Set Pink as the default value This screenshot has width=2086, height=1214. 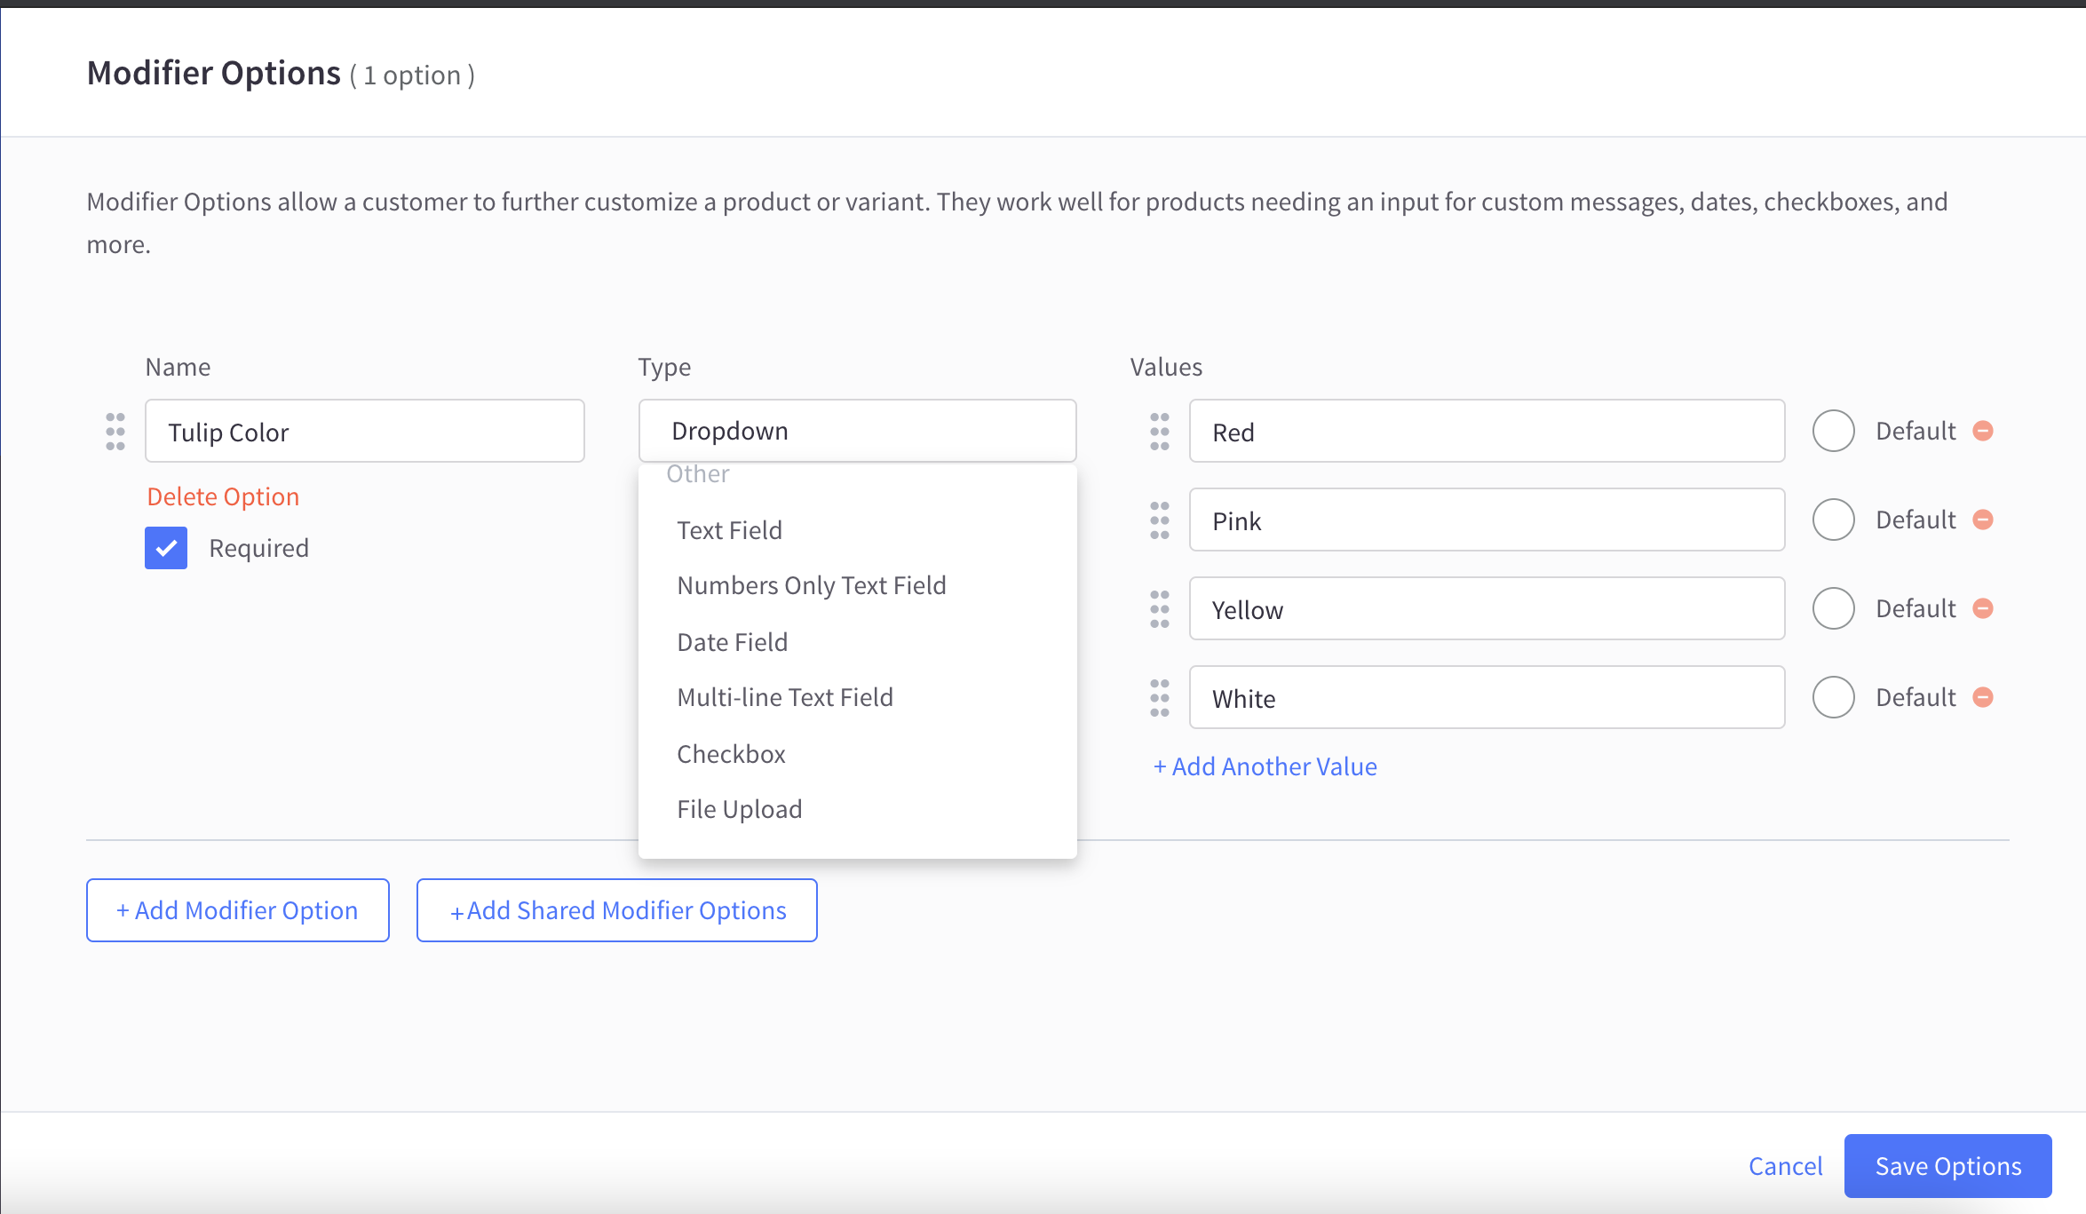coord(1834,520)
